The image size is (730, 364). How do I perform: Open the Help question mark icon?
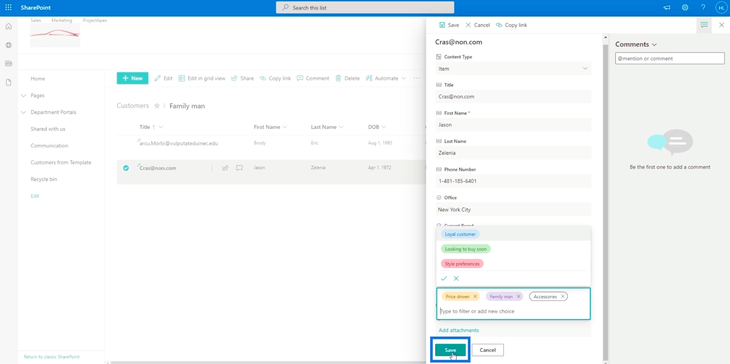tap(703, 7)
